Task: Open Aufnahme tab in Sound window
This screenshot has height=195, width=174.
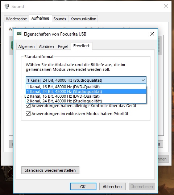Action: (40, 18)
